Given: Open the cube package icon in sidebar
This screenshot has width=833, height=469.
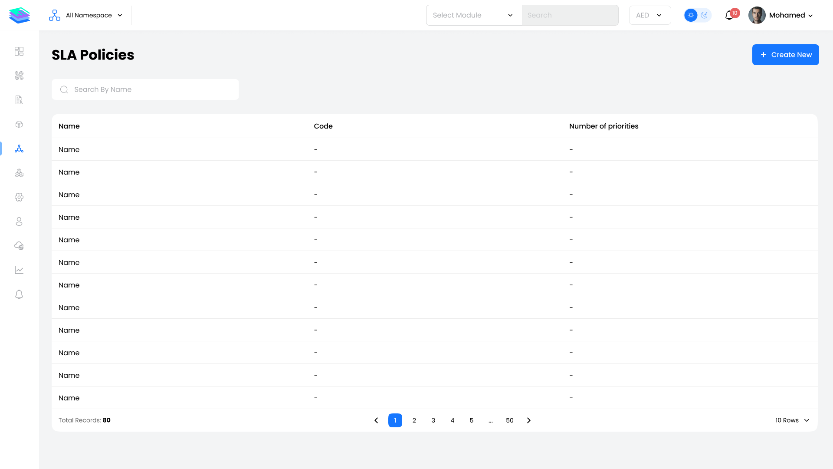Looking at the screenshot, I should (19, 124).
